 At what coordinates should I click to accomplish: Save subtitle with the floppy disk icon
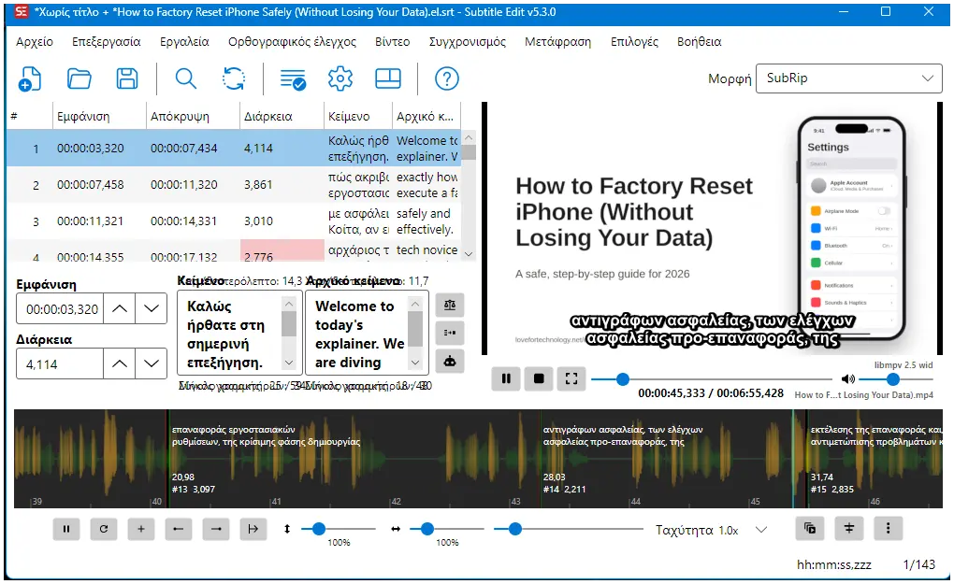[127, 79]
